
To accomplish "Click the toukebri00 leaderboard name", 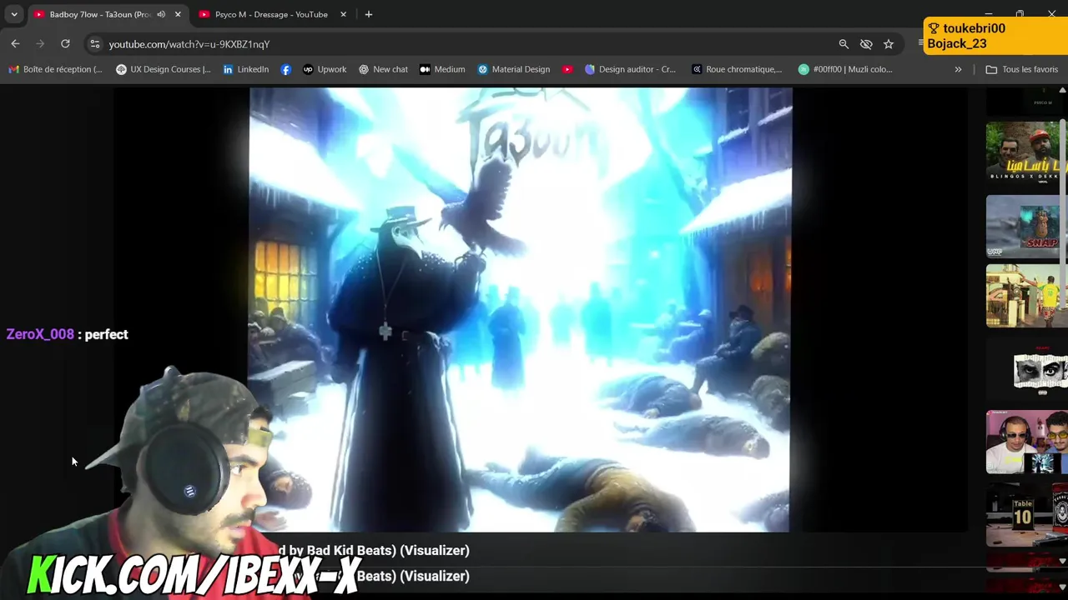I will [974, 28].
